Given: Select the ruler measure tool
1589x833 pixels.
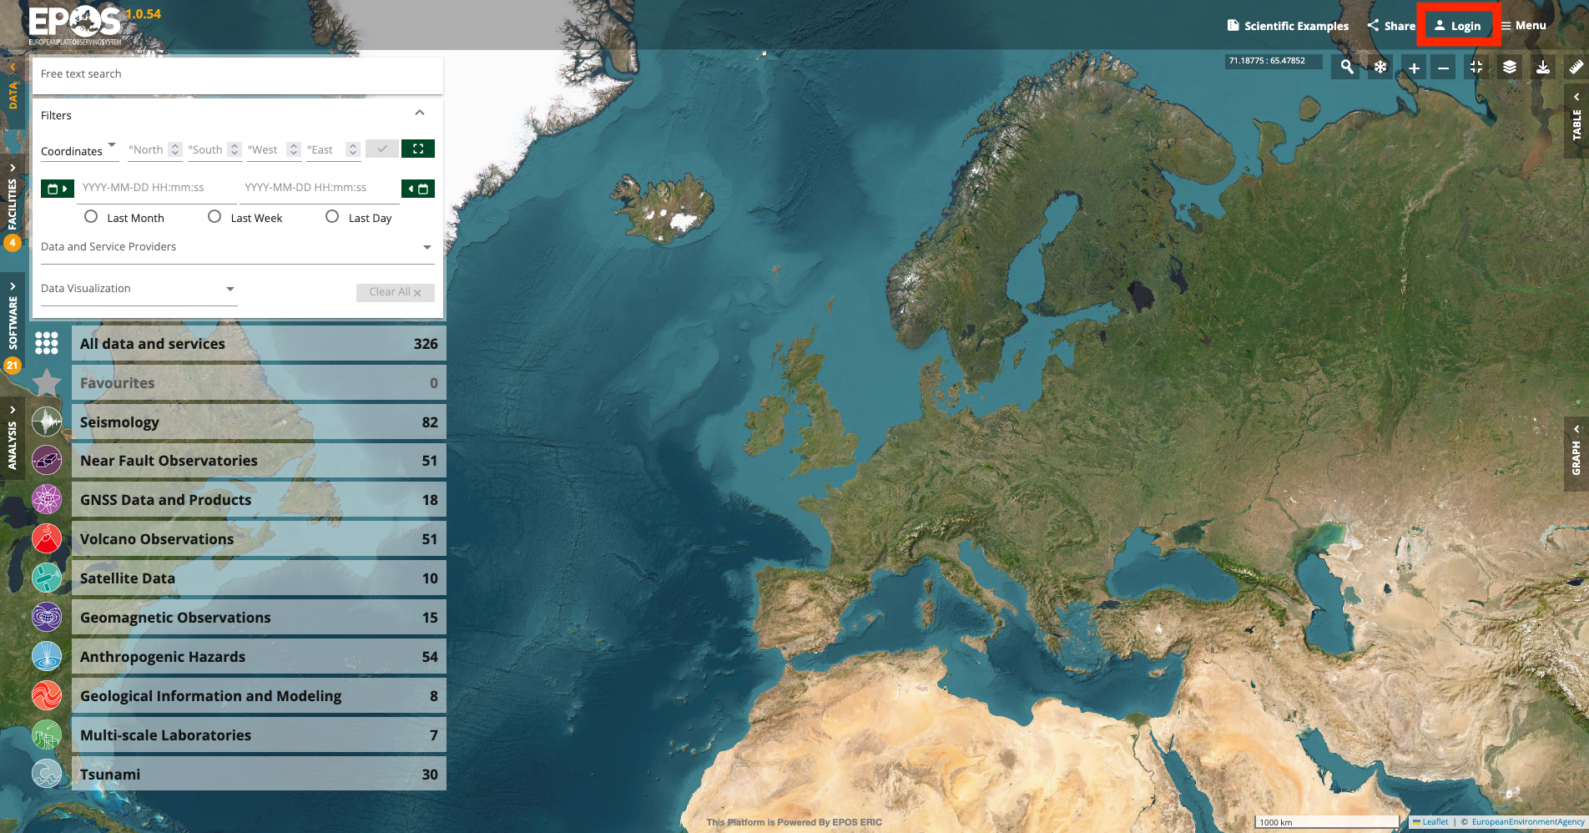Looking at the screenshot, I should click(x=1576, y=68).
